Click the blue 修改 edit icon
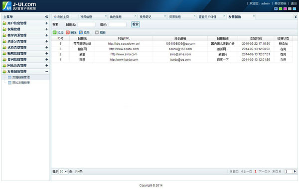The height and width of the screenshot is (189, 299). 81,32
